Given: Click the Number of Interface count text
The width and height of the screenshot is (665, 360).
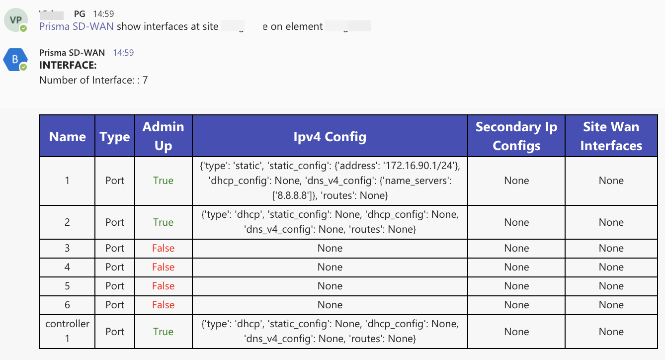Looking at the screenshot, I should [x=93, y=80].
